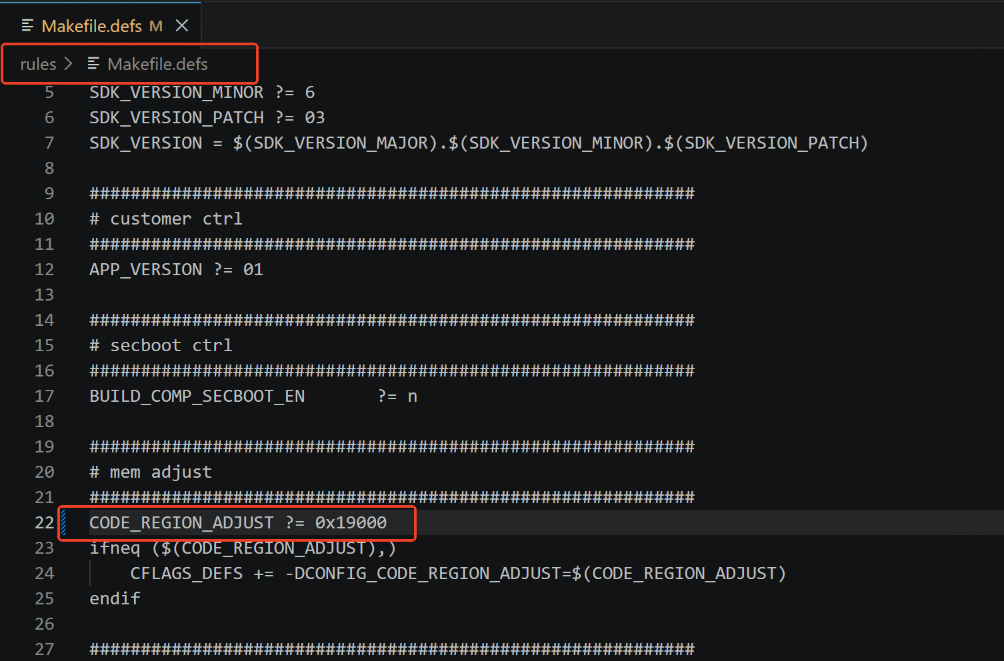Screen dimensions: 1004x661
Task: Click the '# secboot ctrl' comment
Action: [161, 345]
